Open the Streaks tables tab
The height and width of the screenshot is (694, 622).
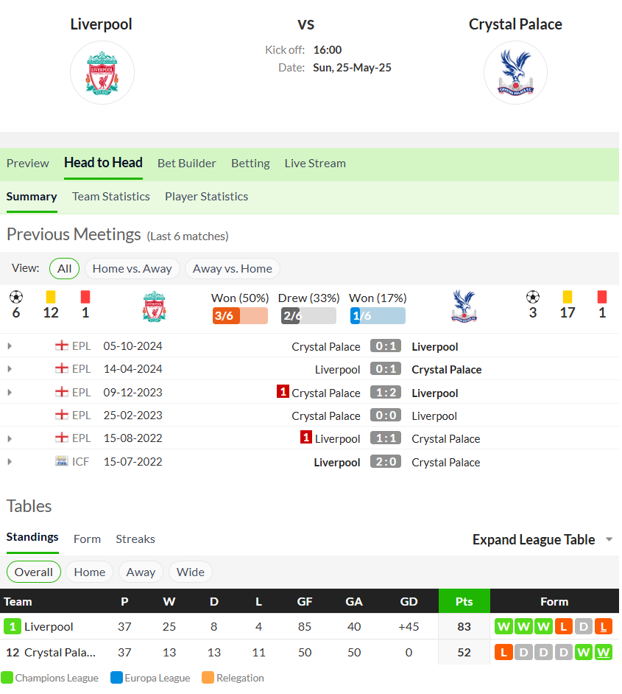click(135, 539)
